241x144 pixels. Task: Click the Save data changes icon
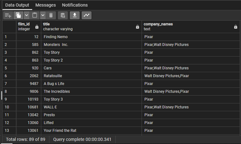pyautogui.click(x=63, y=15)
